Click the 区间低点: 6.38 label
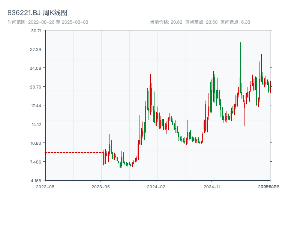Image resolution: width=300 pixels, height=225 pixels. (x=235, y=22)
